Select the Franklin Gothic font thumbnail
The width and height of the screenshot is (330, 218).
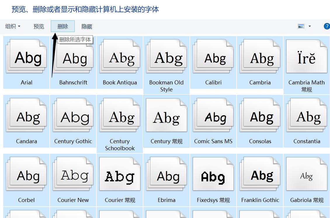coord(260,175)
